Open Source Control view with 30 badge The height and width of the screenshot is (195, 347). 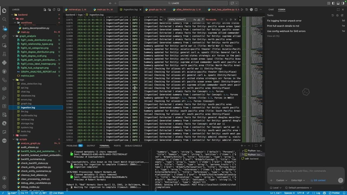tap(4, 28)
